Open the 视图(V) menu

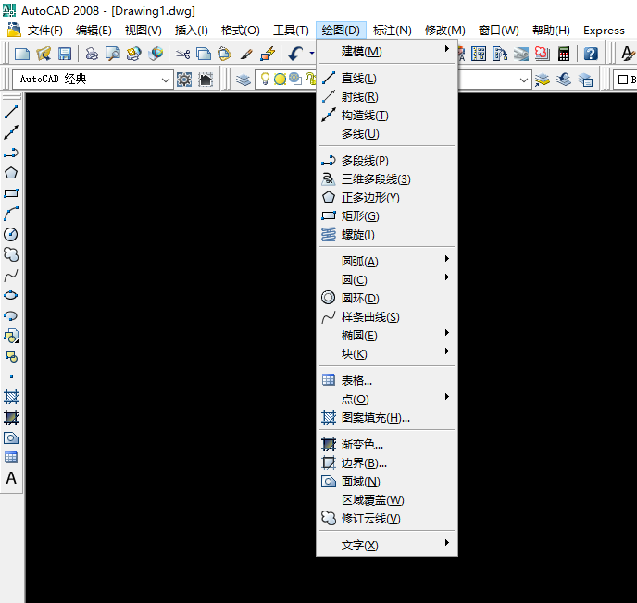point(143,31)
